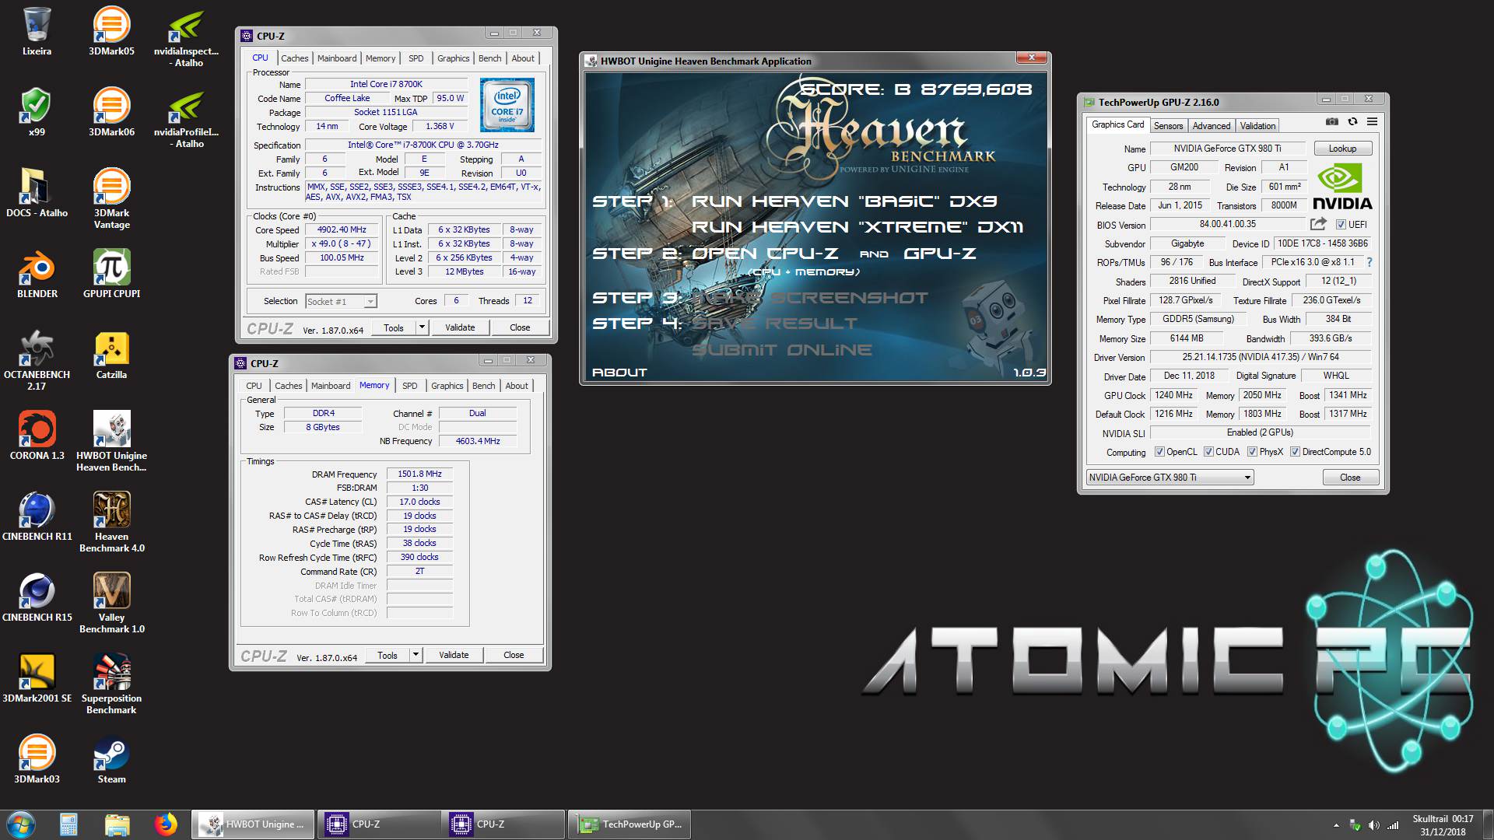Toggle DirectCompute 5.0 checkbox in GPU-Z

pyautogui.click(x=1295, y=452)
